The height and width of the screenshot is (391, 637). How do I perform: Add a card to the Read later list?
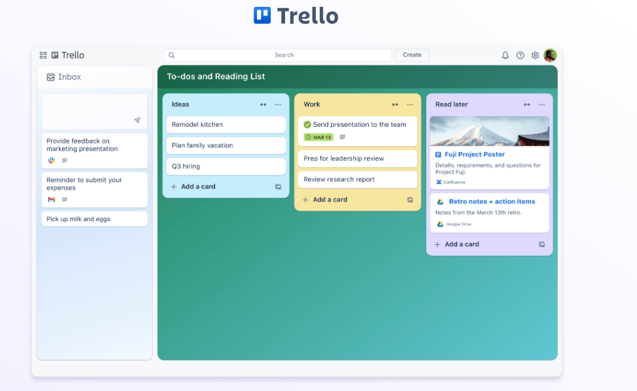(462, 244)
